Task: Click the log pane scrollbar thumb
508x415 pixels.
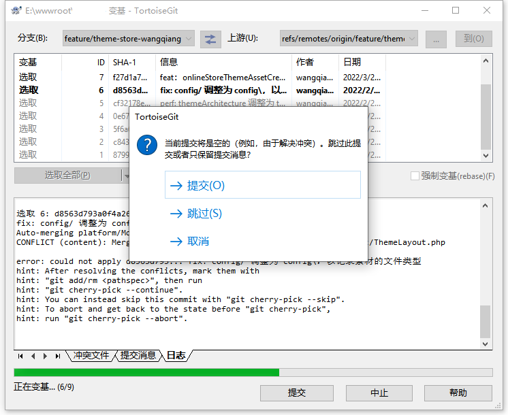Action: coord(485,321)
